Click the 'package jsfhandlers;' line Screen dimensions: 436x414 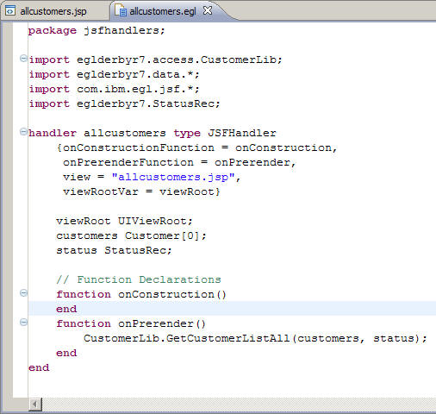tap(97, 30)
